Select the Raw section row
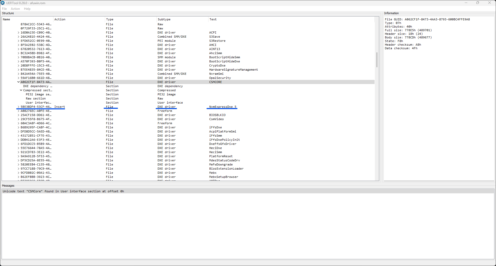Image resolution: width=496 pixels, height=266 pixels. coord(188,98)
